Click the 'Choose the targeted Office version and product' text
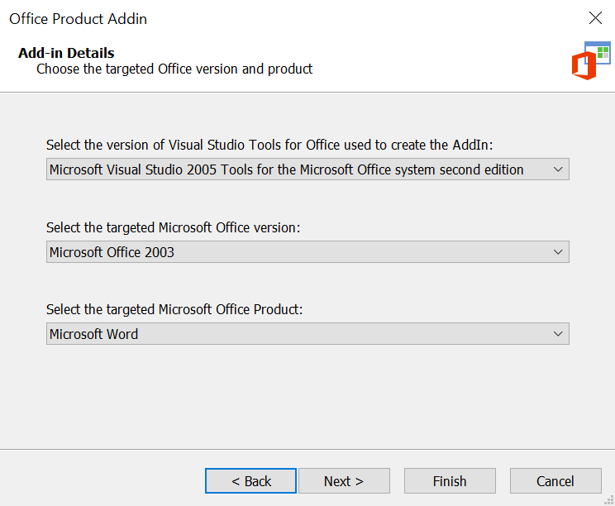This screenshot has height=506, width=615. [174, 69]
